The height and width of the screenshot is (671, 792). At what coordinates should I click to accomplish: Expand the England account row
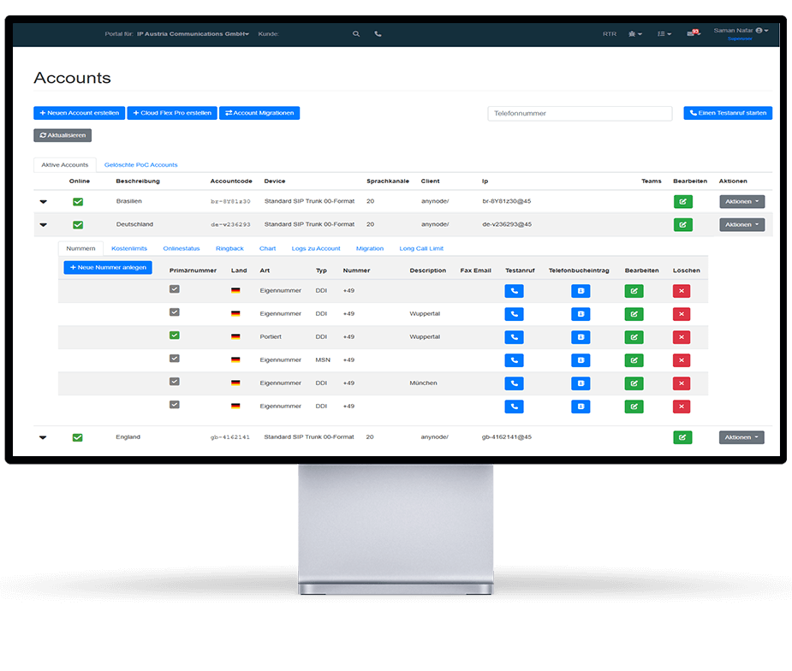click(x=43, y=437)
